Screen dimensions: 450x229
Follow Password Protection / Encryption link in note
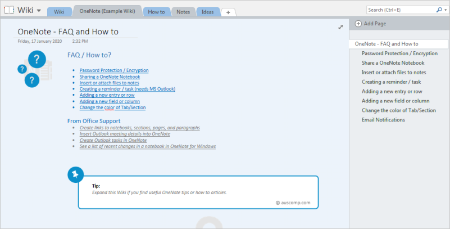point(114,70)
